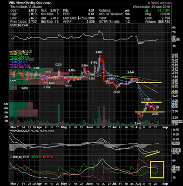Screen dimensions: 183x186
Task: Click the VWAP value 2.826
Action: [x=90, y=22]
